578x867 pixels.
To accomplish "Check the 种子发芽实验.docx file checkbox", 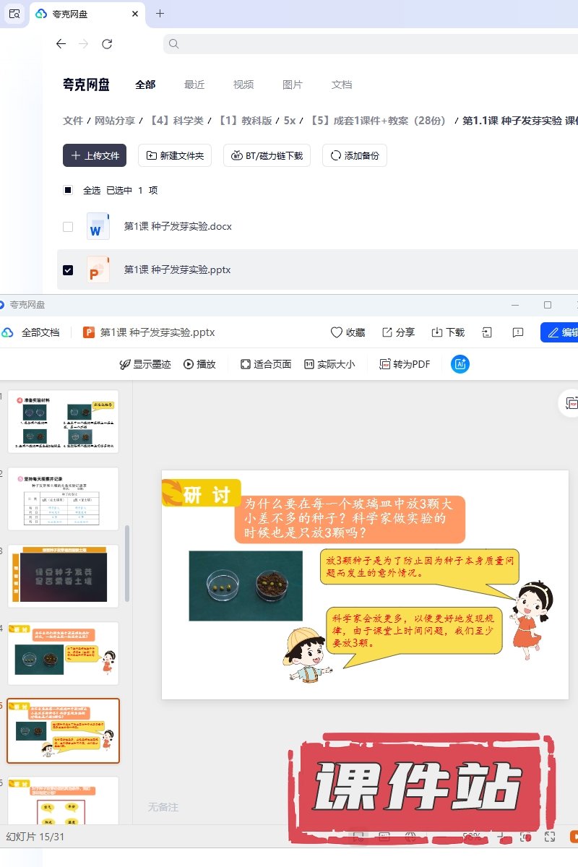I will coord(68,226).
